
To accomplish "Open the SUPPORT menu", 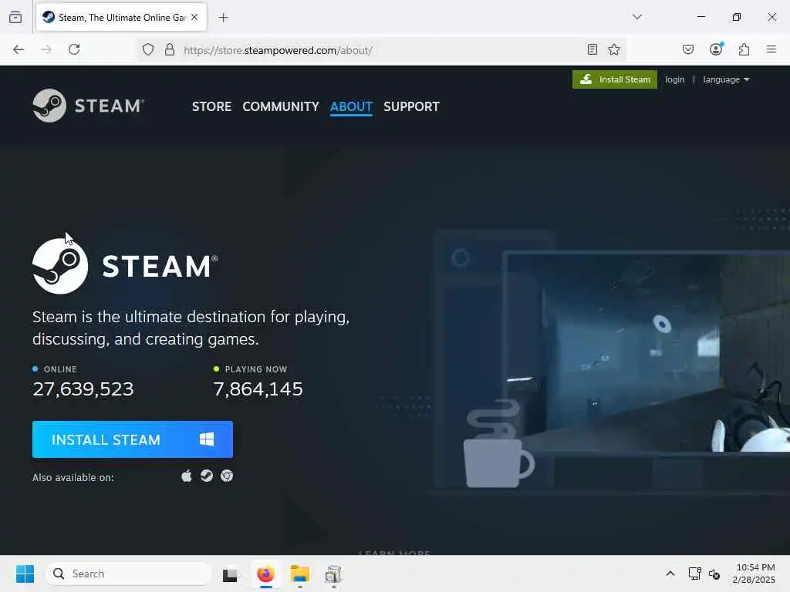I will 411,106.
